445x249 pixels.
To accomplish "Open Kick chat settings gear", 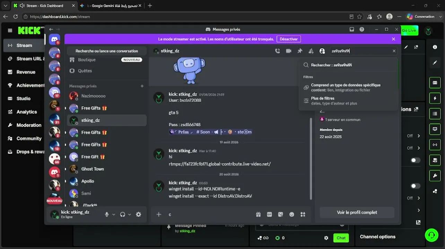I will (x=326, y=238).
